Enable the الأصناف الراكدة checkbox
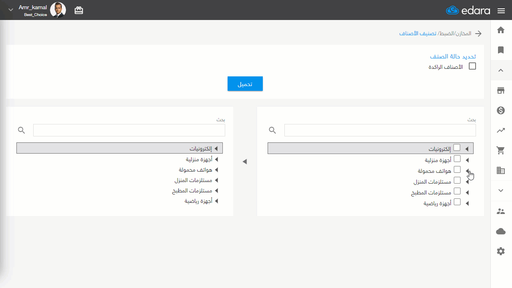 point(472,66)
